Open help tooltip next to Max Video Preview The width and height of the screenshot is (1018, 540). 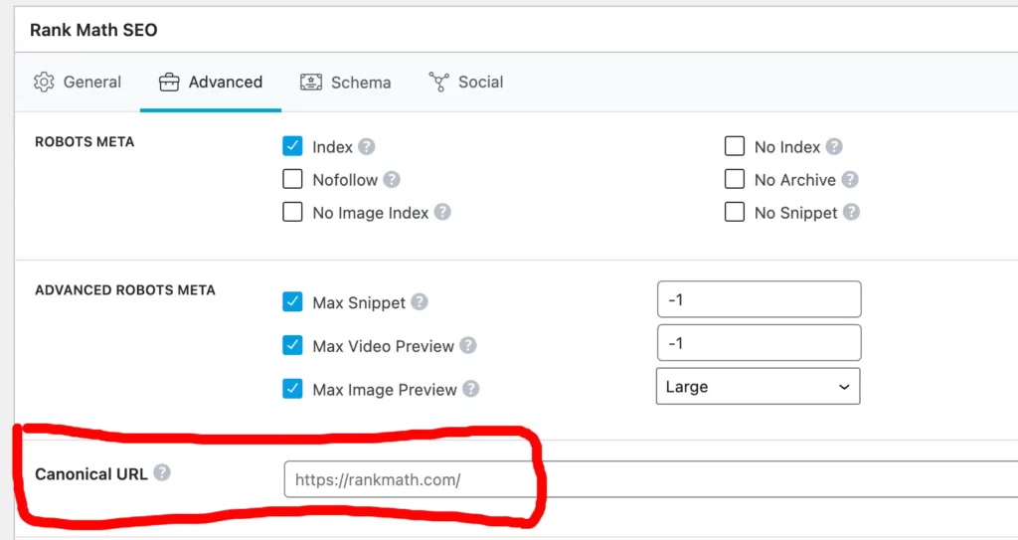pos(468,345)
